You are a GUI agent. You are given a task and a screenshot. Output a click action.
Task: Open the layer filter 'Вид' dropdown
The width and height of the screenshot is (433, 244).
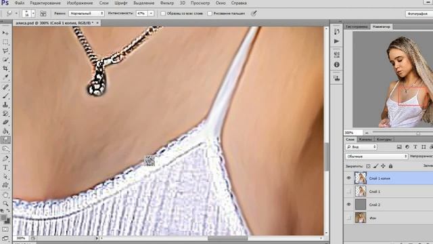tap(361, 147)
